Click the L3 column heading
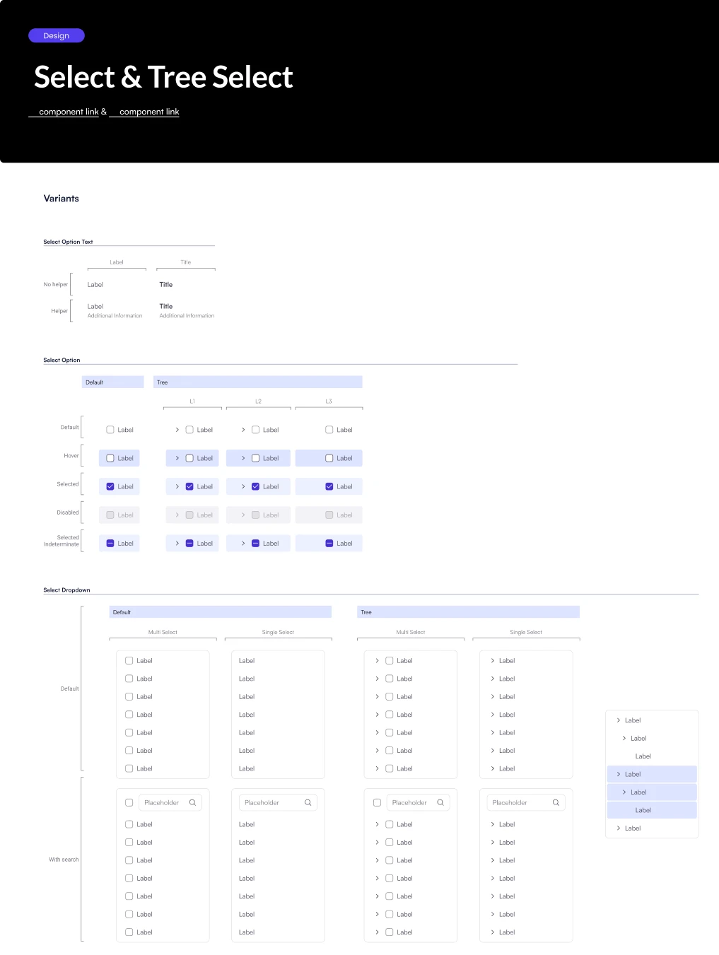The width and height of the screenshot is (719, 955). point(329,402)
